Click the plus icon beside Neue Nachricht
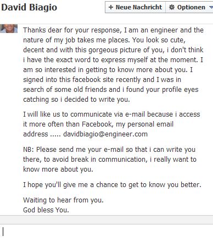The height and width of the screenshot is (241, 213). pos(111,7)
